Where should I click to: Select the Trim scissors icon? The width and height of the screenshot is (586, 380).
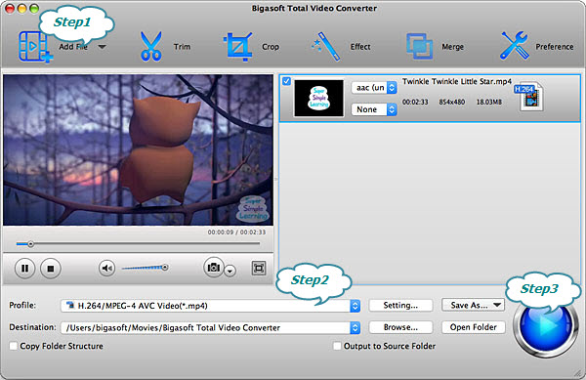click(151, 46)
